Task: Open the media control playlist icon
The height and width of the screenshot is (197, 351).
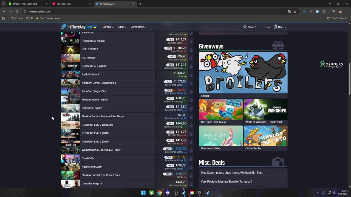Action: tap(334, 11)
